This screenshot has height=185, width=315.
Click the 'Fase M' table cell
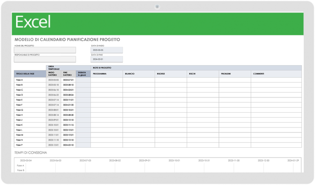[30, 135]
